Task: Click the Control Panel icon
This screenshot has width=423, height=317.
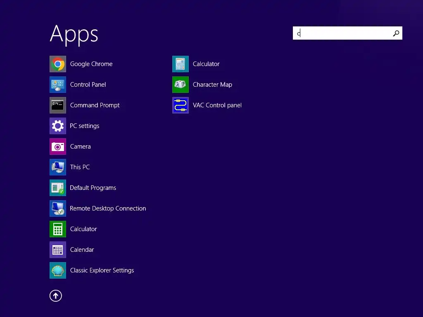Action: tap(58, 85)
